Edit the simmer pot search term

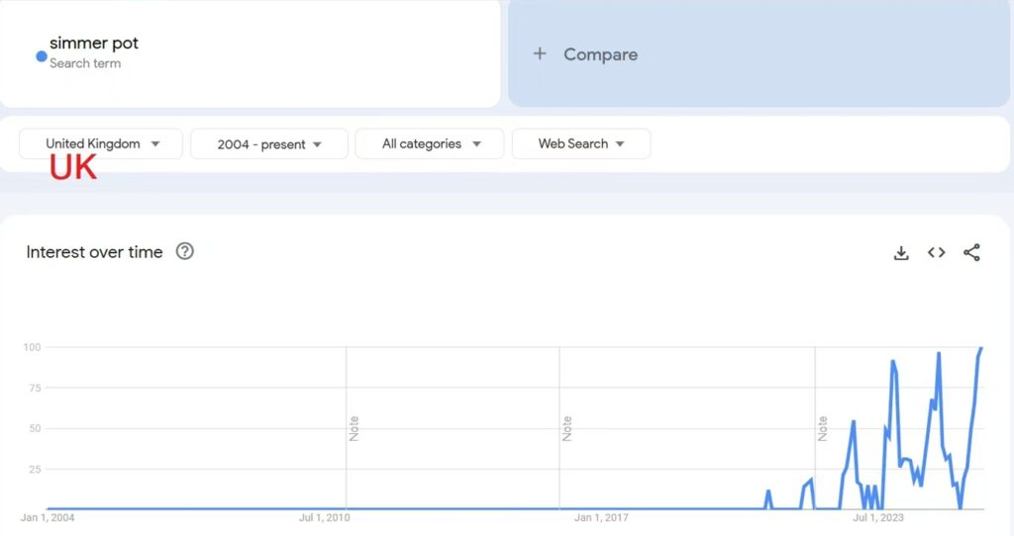pyautogui.click(x=94, y=44)
